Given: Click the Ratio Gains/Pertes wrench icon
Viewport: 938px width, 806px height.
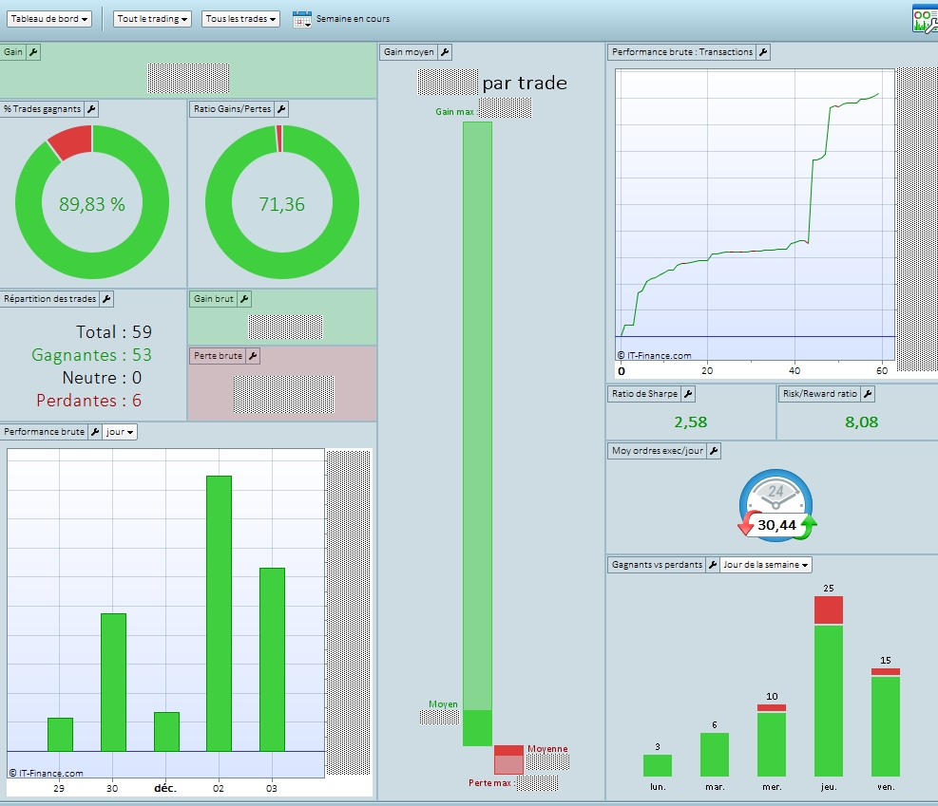Looking at the screenshot, I should tap(281, 109).
